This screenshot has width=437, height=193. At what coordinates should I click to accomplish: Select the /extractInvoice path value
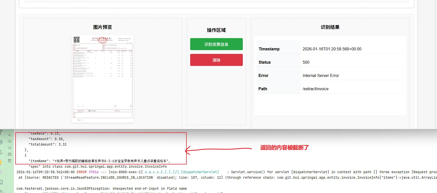pyautogui.click(x=315, y=89)
